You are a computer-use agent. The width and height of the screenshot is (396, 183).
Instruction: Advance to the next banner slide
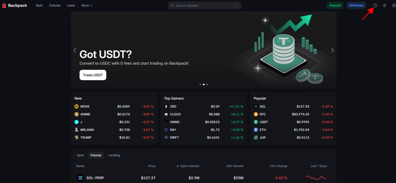333,50
